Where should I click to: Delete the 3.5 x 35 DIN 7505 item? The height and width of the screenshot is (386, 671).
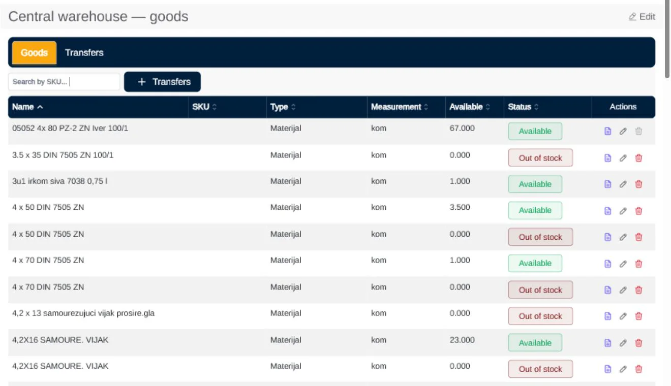638,158
